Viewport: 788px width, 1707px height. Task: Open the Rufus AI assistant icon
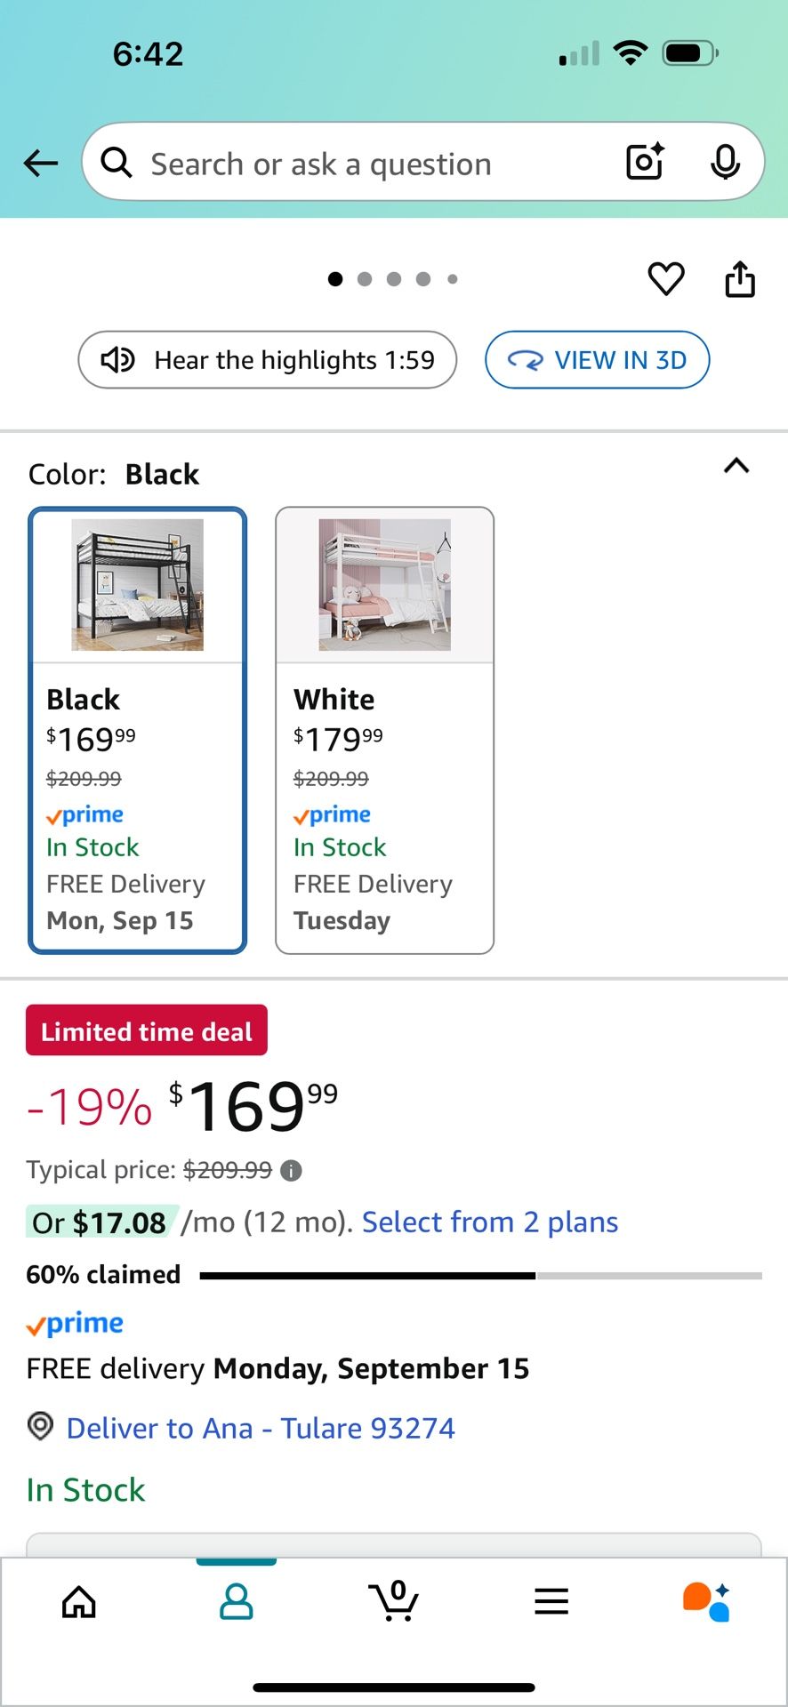click(706, 1602)
